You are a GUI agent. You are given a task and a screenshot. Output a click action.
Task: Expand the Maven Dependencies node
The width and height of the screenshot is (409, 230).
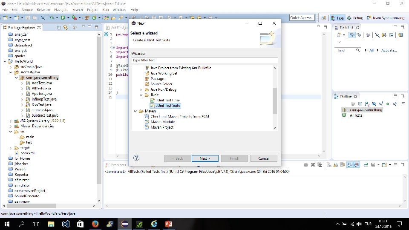pos(11,126)
